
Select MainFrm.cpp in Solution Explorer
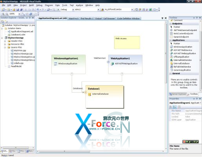pyautogui.click(x=18, y=51)
